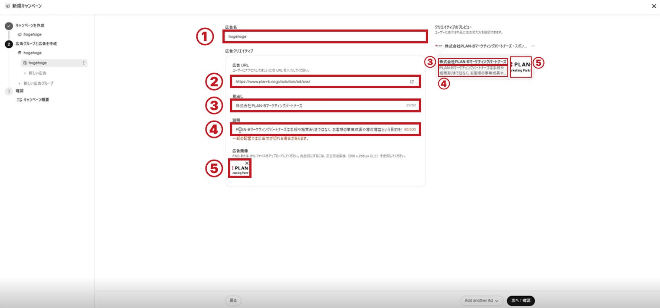Click the megaphone icon beside 新規キャンペーン title
This screenshot has height=308, width=660.
7,6
